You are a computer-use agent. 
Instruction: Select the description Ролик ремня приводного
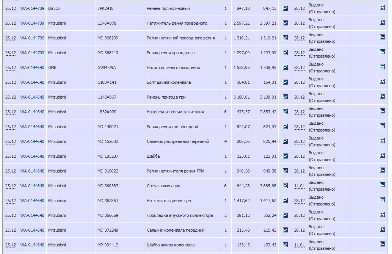click(171, 53)
